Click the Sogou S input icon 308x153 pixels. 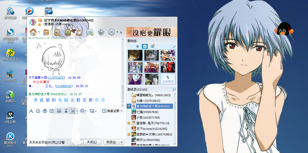coord(82,111)
